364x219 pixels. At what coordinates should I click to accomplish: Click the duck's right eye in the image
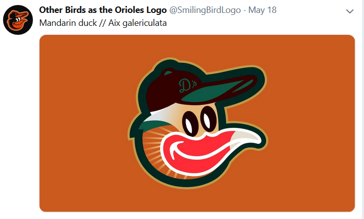pyautogui.click(x=208, y=118)
